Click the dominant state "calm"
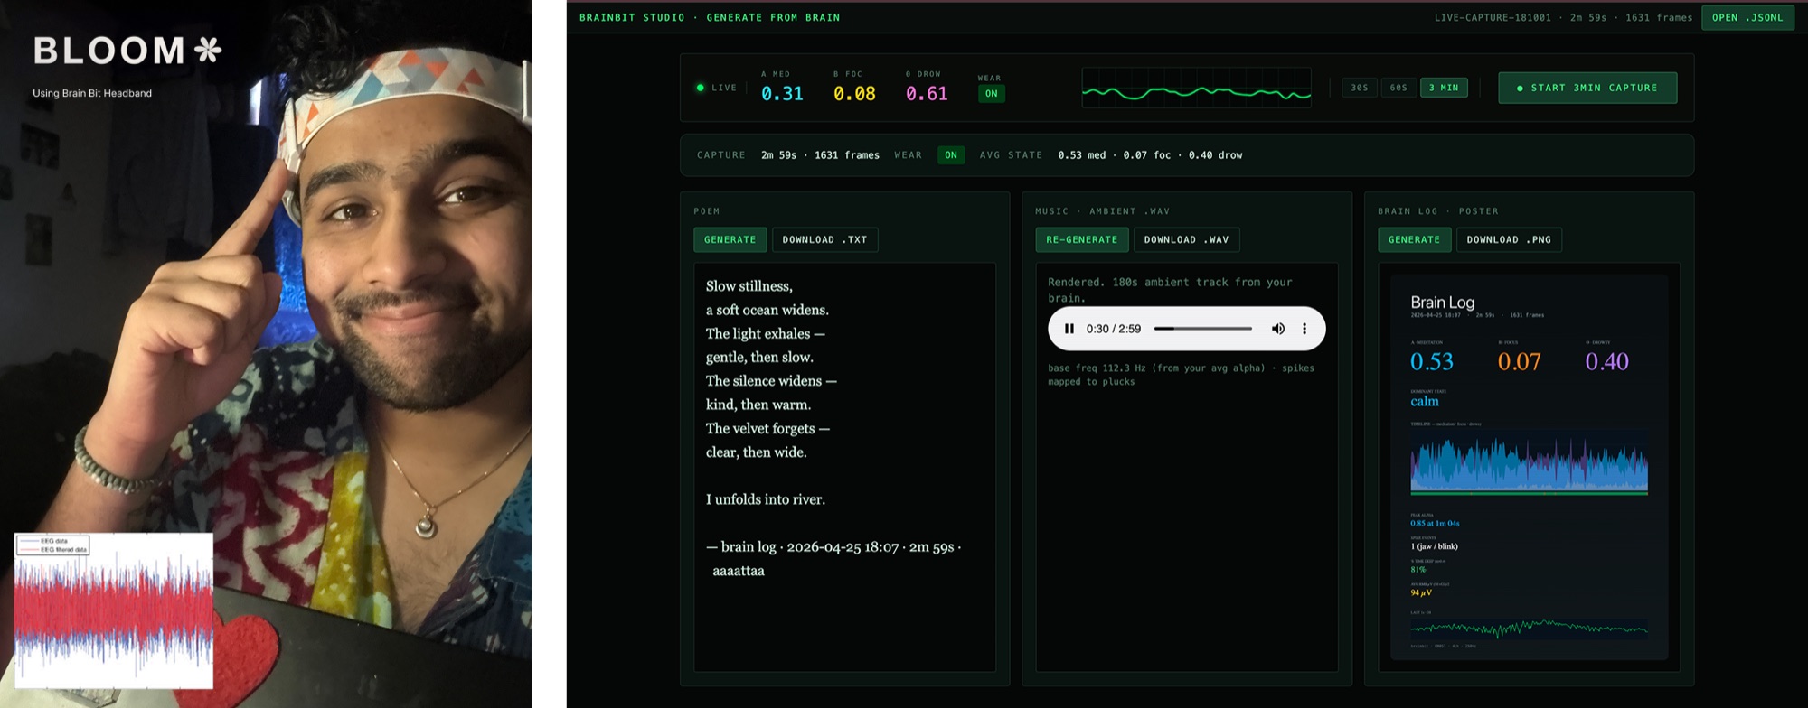 click(x=1424, y=402)
